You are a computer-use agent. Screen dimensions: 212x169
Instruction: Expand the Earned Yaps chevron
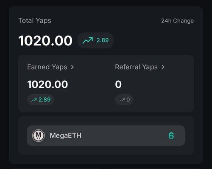tap(73, 67)
